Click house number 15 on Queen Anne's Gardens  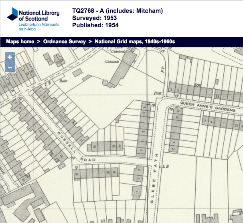coord(217,96)
